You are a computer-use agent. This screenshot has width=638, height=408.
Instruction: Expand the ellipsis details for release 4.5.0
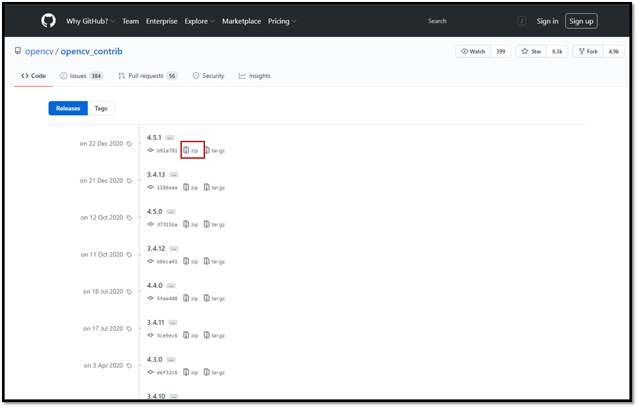coord(171,212)
